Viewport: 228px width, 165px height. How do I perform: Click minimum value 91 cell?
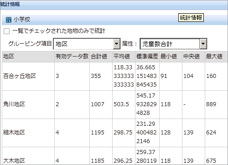pyautogui.click(x=171, y=76)
